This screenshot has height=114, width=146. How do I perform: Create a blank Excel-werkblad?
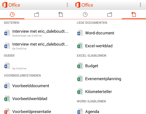(109, 46)
